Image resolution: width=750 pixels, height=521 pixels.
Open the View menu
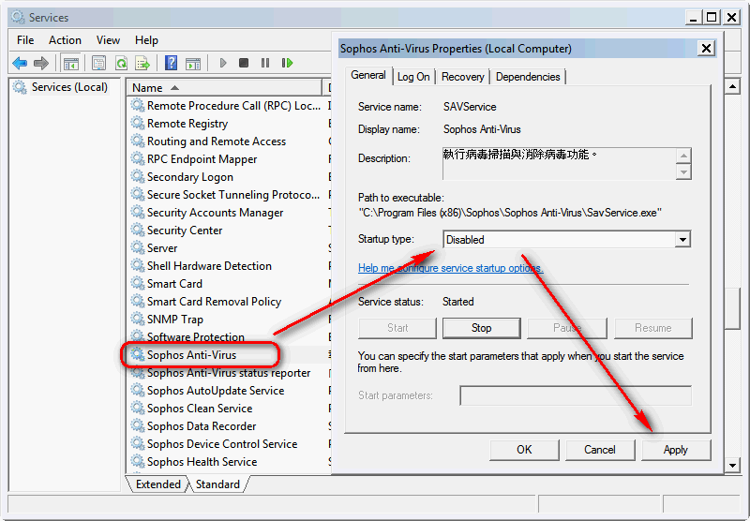tap(108, 40)
